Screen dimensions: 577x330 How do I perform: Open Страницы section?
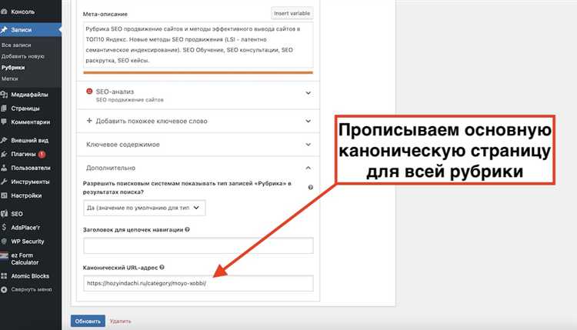point(25,108)
